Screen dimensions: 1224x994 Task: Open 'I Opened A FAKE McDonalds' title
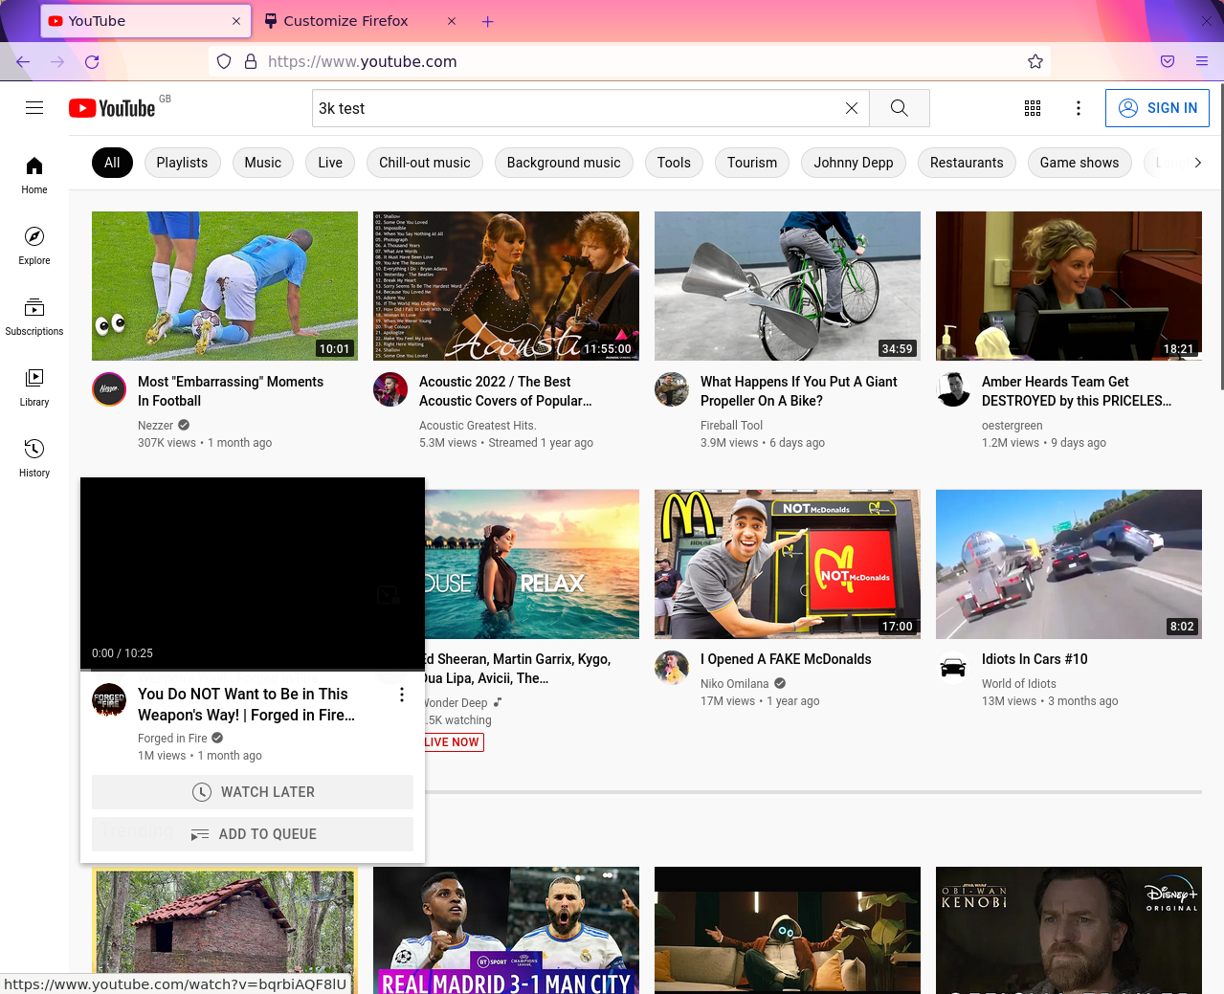(x=786, y=659)
